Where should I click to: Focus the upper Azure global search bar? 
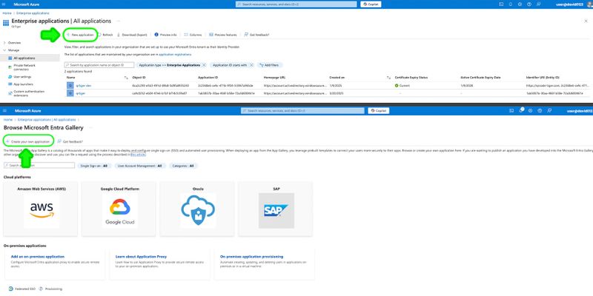[x=296, y=4]
